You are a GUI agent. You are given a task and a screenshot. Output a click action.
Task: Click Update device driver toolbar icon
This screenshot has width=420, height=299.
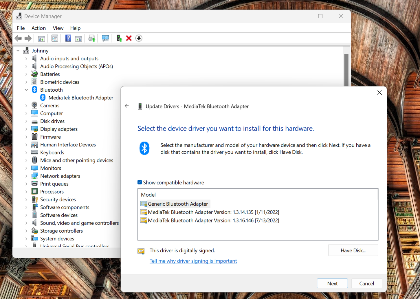coord(92,38)
